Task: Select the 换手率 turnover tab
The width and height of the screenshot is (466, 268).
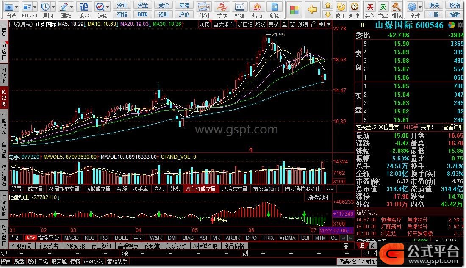Action: coord(140,189)
